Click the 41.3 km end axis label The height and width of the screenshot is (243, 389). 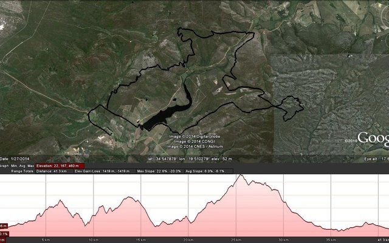click(x=383, y=240)
